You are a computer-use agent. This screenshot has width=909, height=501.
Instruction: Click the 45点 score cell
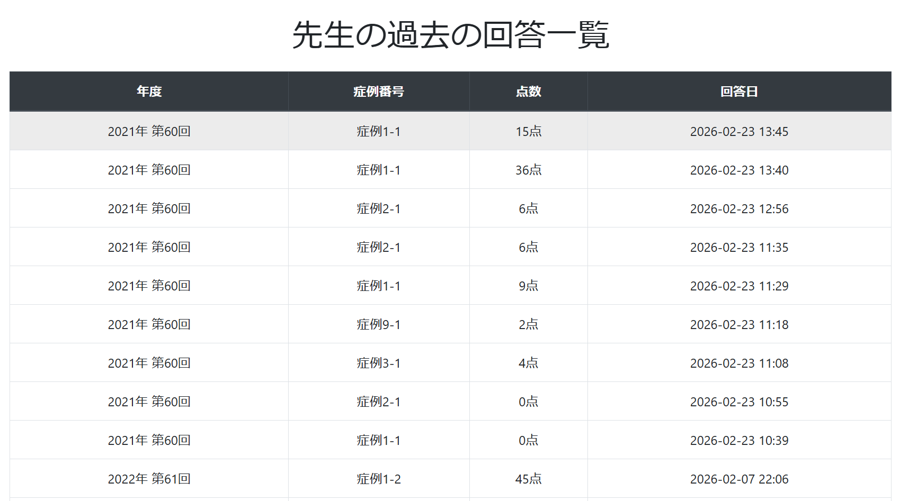coord(528,479)
